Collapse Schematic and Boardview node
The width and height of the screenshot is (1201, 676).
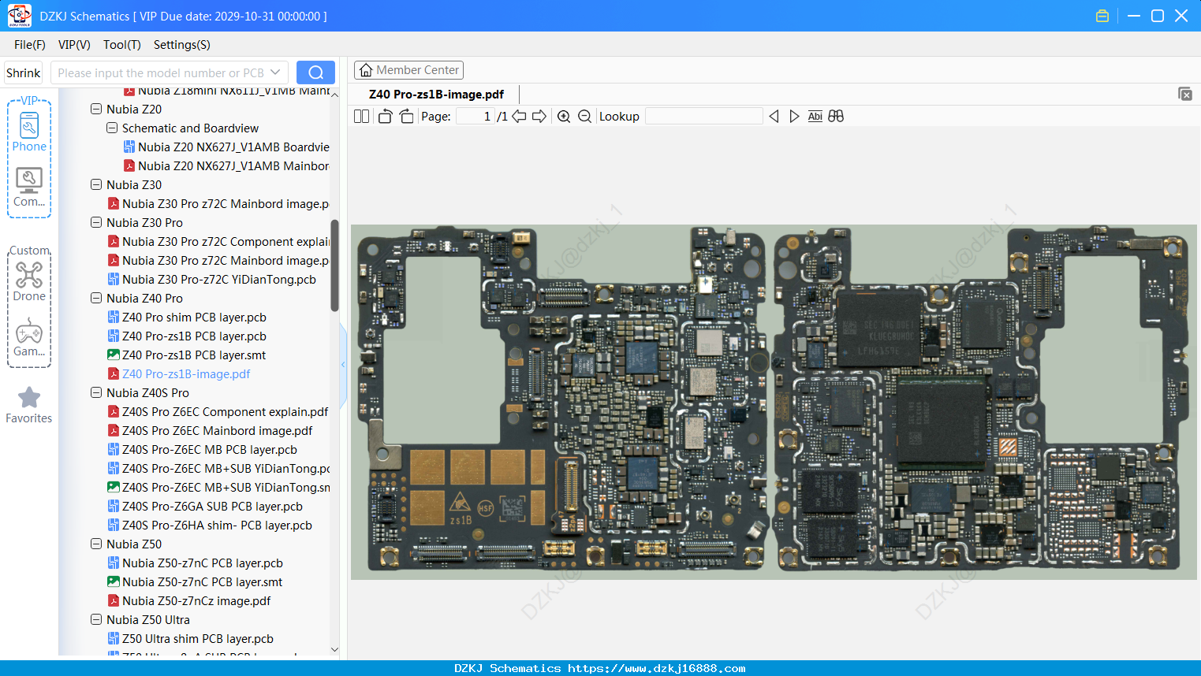pyautogui.click(x=112, y=128)
